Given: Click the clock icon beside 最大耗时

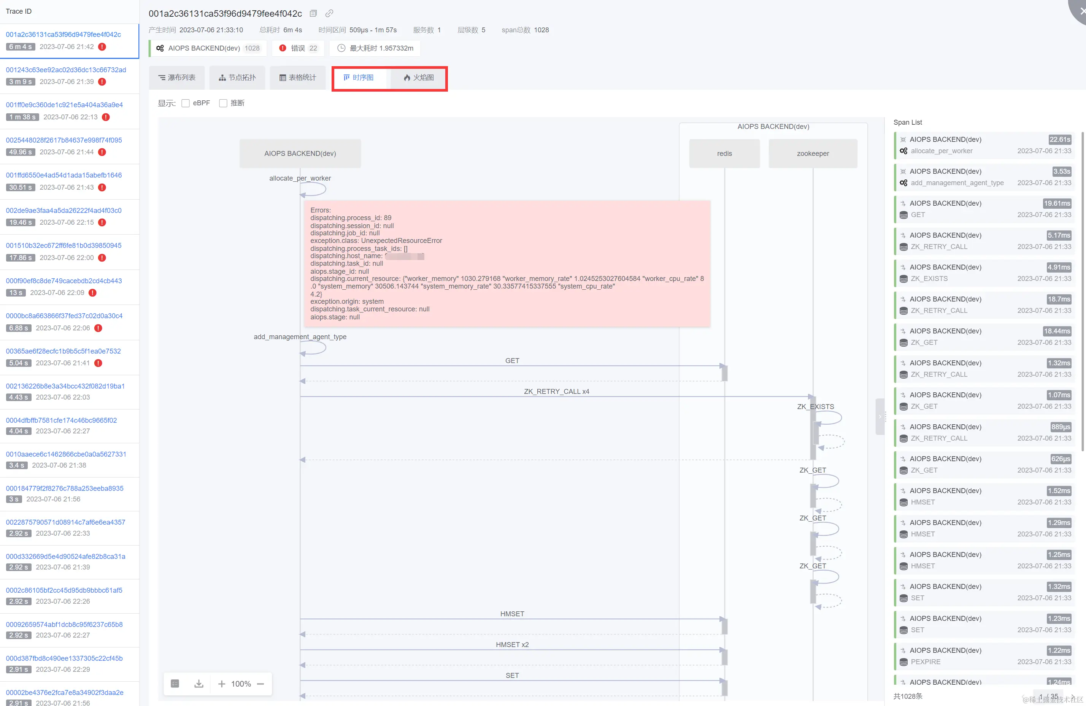Looking at the screenshot, I should pyautogui.click(x=341, y=48).
